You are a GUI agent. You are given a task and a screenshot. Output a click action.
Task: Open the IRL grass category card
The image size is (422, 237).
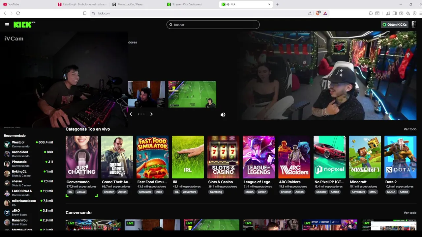(188, 157)
